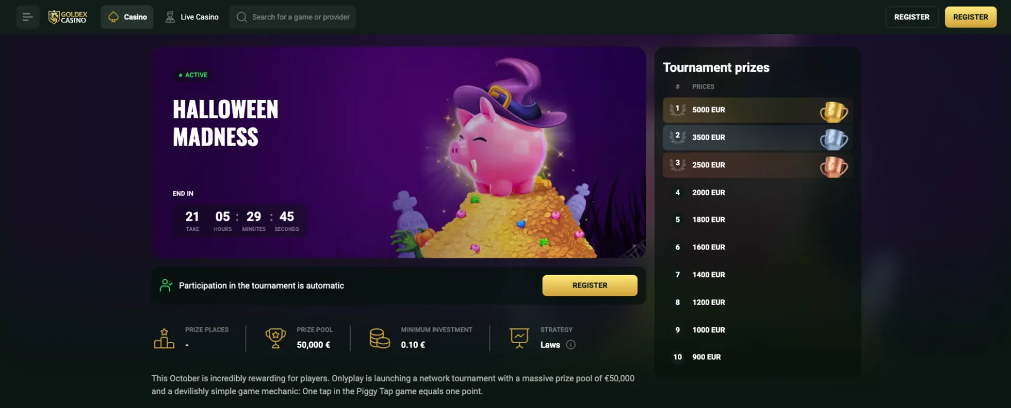Click the strategy chart board icon
The width and height of the screenshot is (1011, 408).
pos(519,338)
